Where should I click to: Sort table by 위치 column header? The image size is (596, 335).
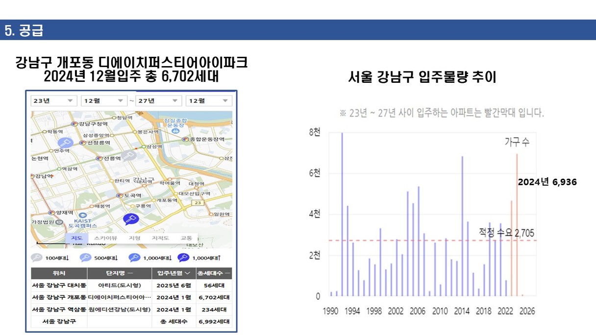[x=59, y=273]
